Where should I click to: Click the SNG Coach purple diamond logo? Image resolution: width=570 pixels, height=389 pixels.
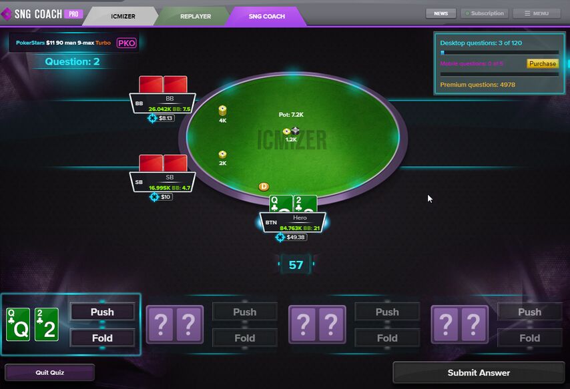[6, 14]
